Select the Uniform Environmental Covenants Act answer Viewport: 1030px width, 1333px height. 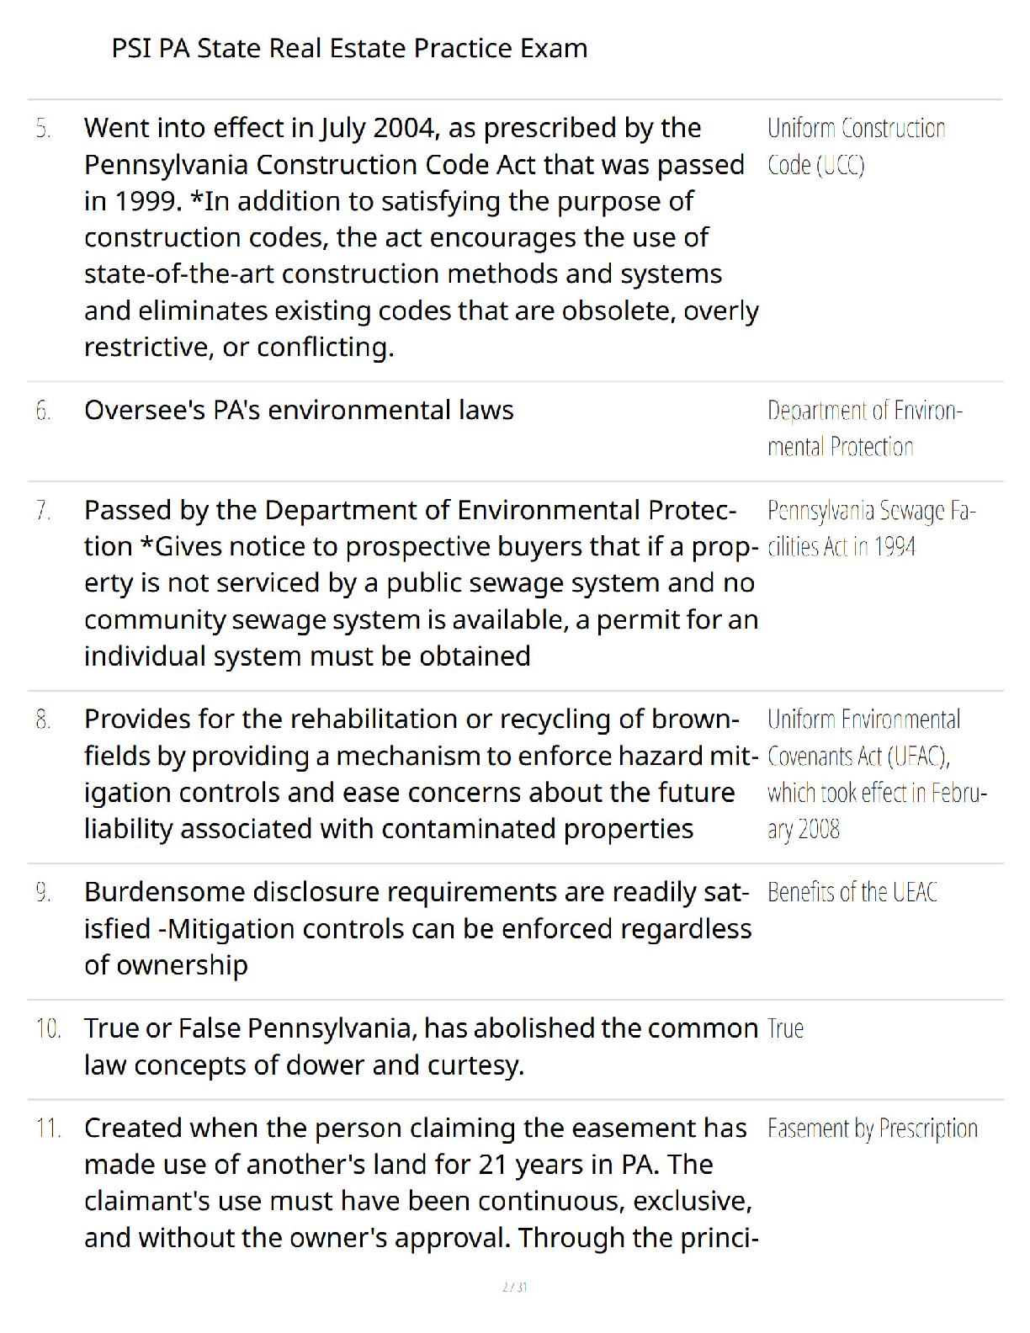tap(877, 774)
